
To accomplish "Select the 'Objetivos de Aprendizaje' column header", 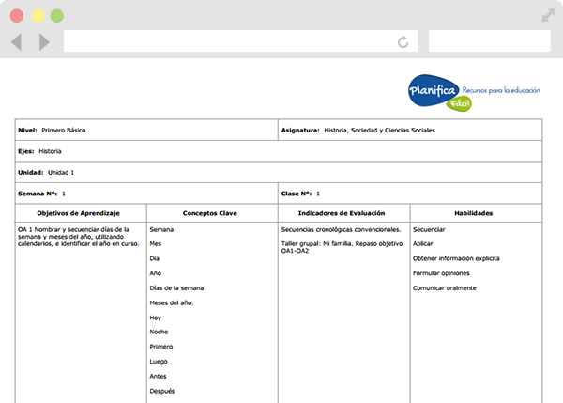I will pos(81,213).
